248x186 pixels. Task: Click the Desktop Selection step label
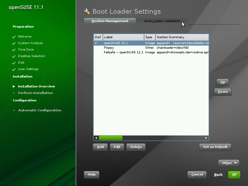pyautogui.click(x=32, y=56)
